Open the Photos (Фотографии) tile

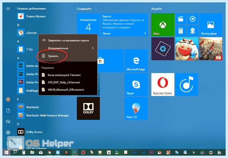[x=211, y=25]
